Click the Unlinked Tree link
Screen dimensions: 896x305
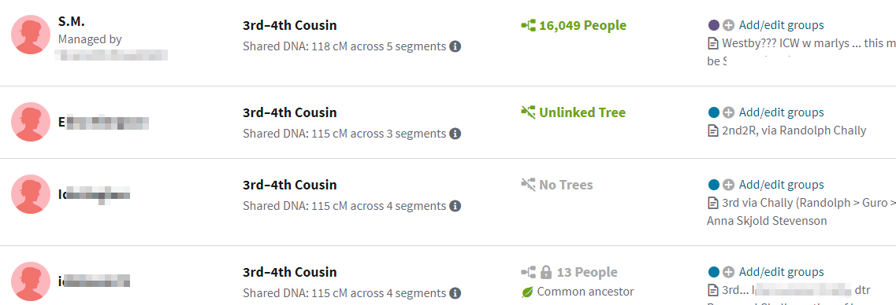(573, 112)
